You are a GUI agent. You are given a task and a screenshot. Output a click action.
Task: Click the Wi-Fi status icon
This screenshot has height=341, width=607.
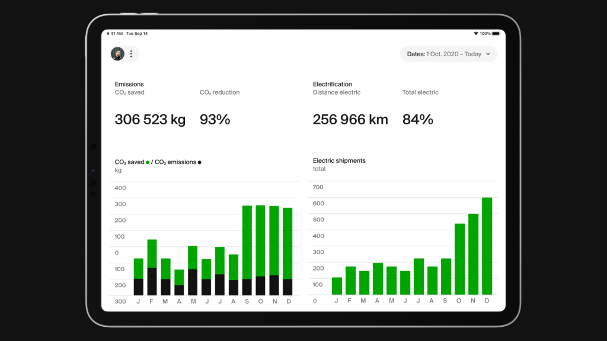[x=476, y=34]
